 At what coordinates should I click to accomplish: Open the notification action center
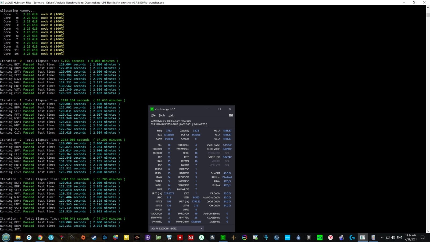pyautogui.click(x=422, y=237)
